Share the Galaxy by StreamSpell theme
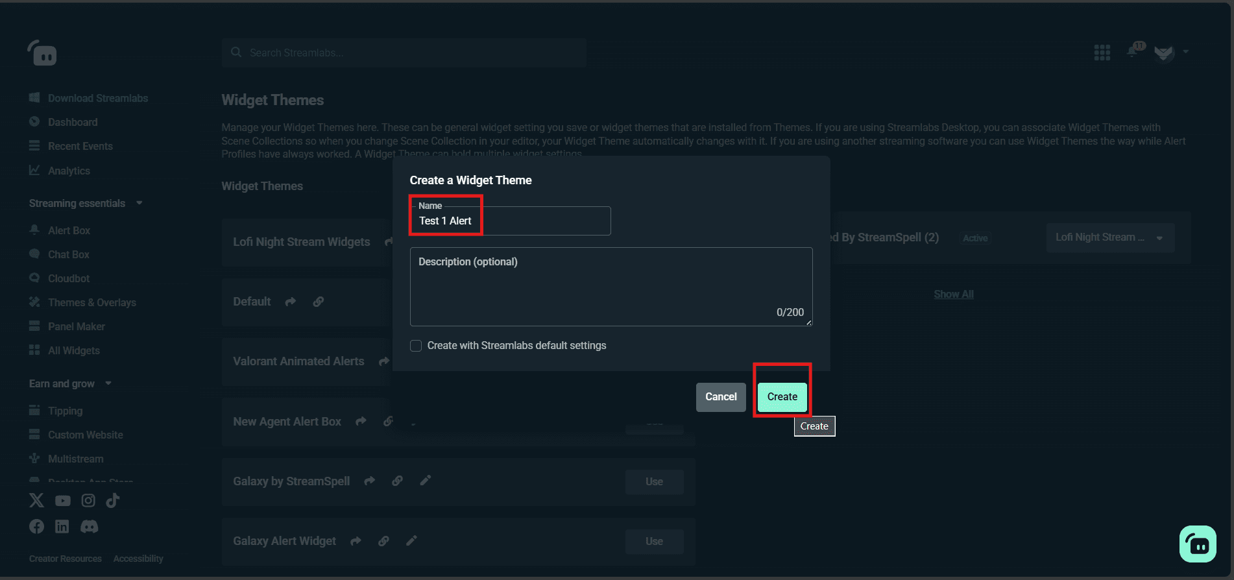The image size is (1234, 580). pyautogui.click(x=370, y=481)
